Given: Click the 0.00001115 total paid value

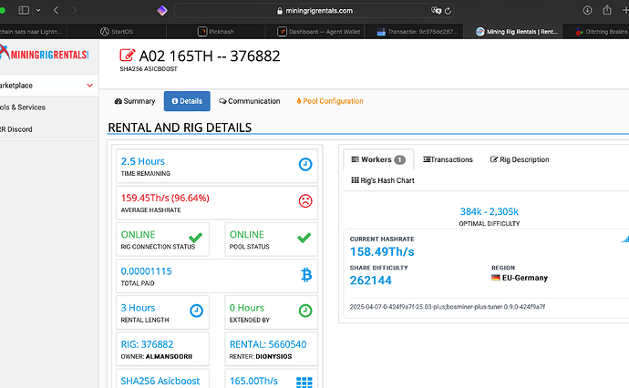Looking at the screenshot, I should click(146, 271).
